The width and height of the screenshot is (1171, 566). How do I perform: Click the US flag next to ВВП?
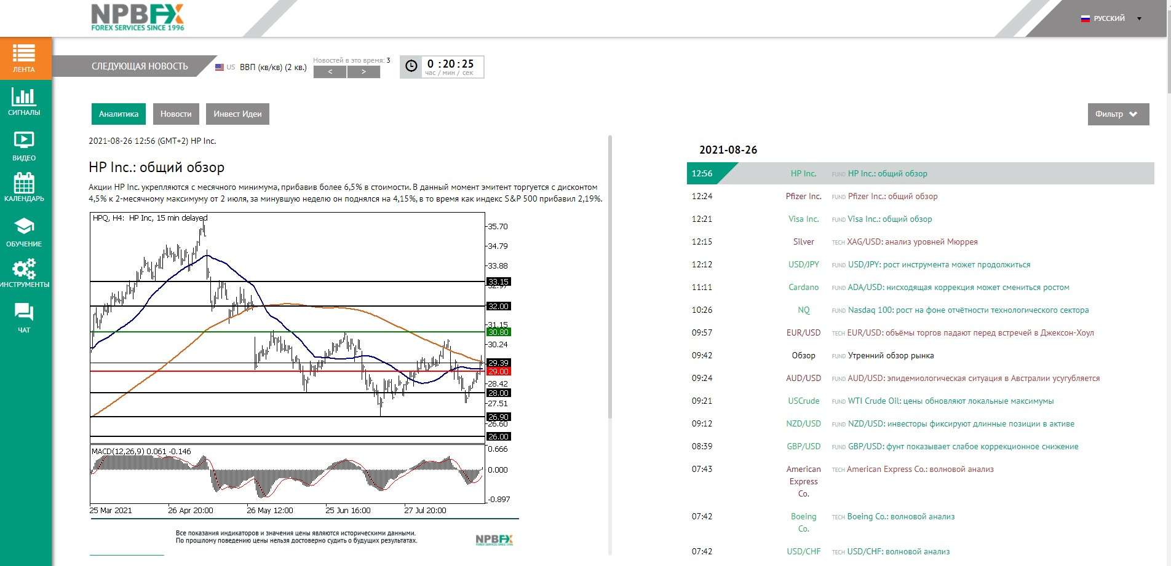click(220, 67)
